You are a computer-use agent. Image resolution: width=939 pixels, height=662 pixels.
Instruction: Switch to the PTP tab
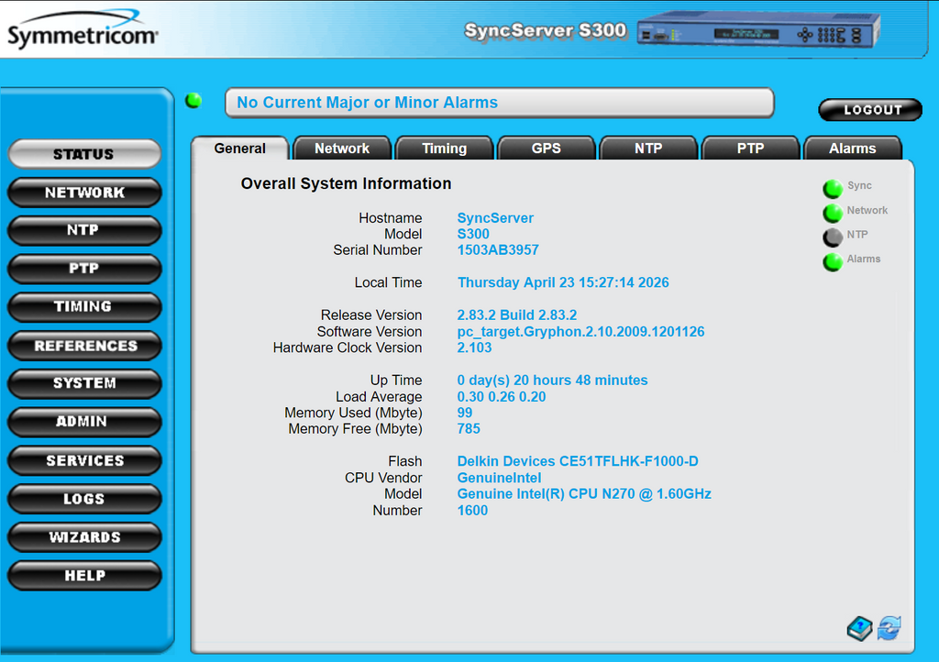[x=750, y=149]
